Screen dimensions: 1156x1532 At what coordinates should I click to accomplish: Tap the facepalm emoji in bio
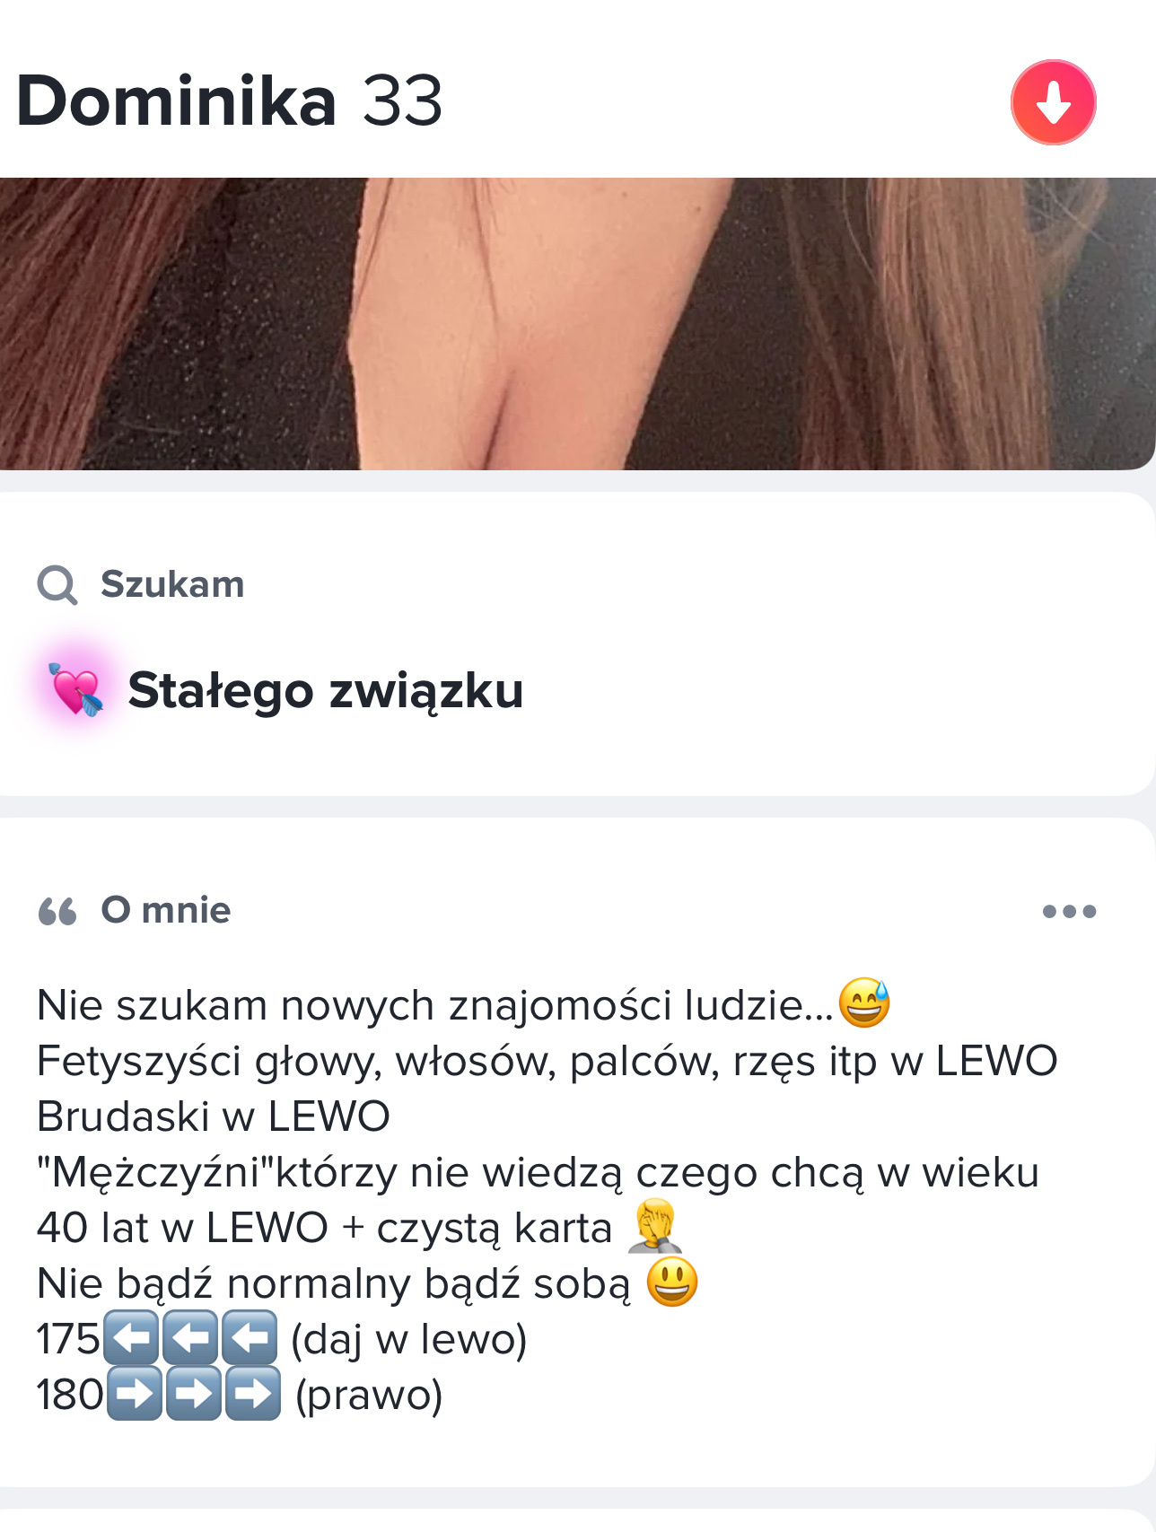[655, 1226]
